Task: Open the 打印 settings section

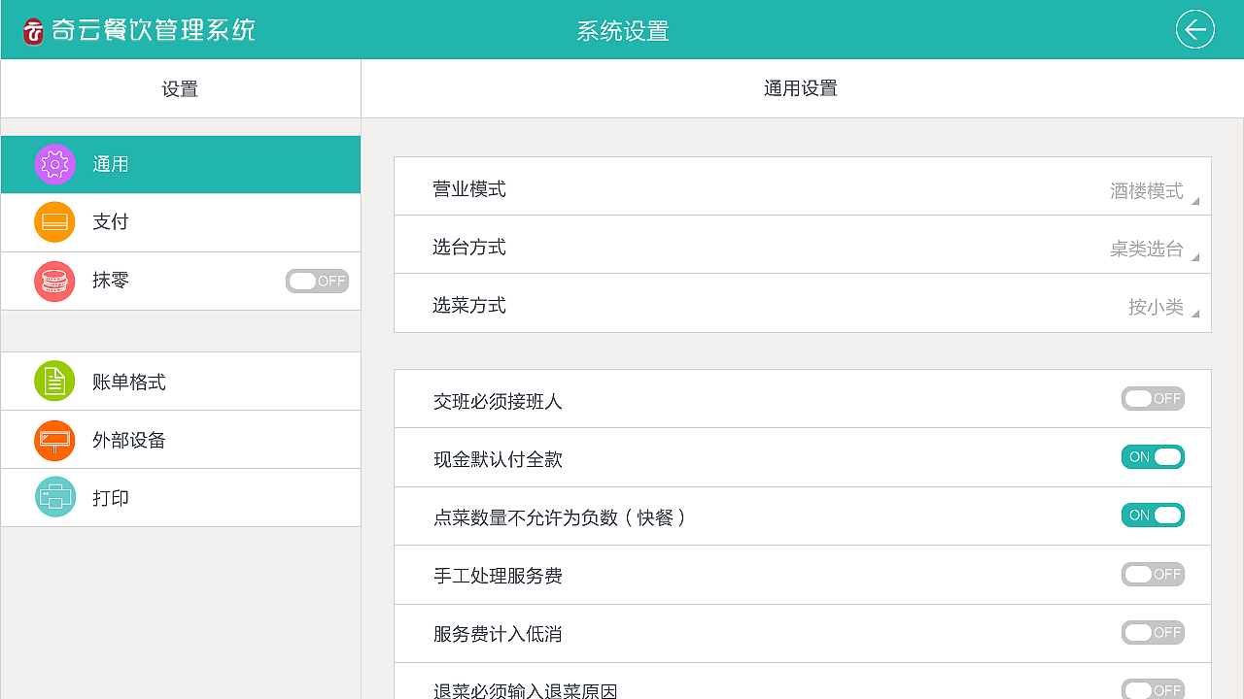Action: (111, 498)
